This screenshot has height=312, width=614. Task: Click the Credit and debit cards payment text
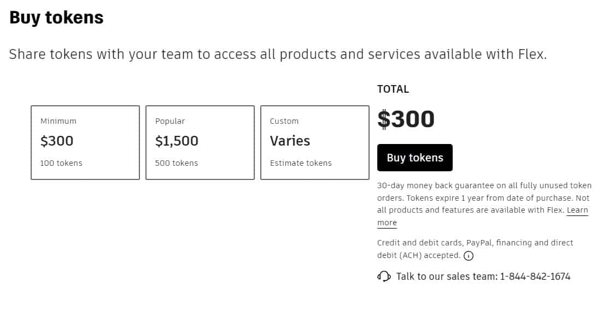[475, 249]
